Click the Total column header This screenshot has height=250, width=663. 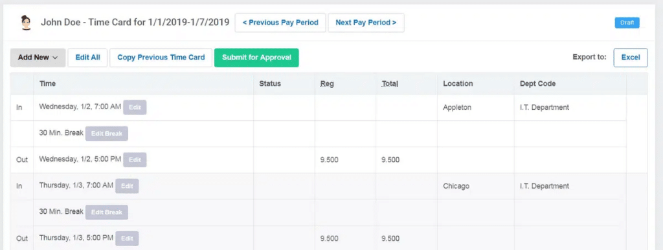[389, 83]
